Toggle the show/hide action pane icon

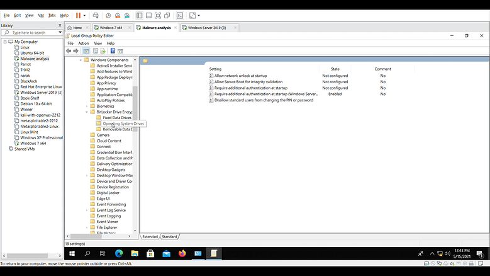[120, 51]
